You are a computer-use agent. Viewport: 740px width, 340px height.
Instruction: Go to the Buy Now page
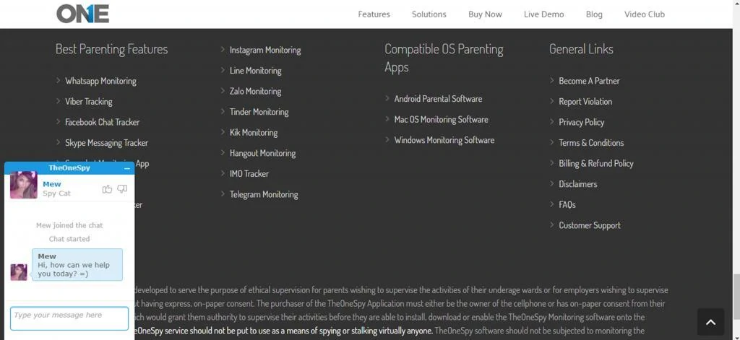pyautogui.click(x=485, y=14)
